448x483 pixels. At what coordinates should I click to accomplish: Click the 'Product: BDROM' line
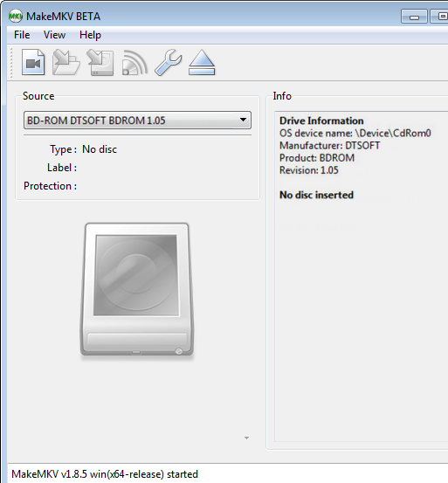(x=317, y=158)
